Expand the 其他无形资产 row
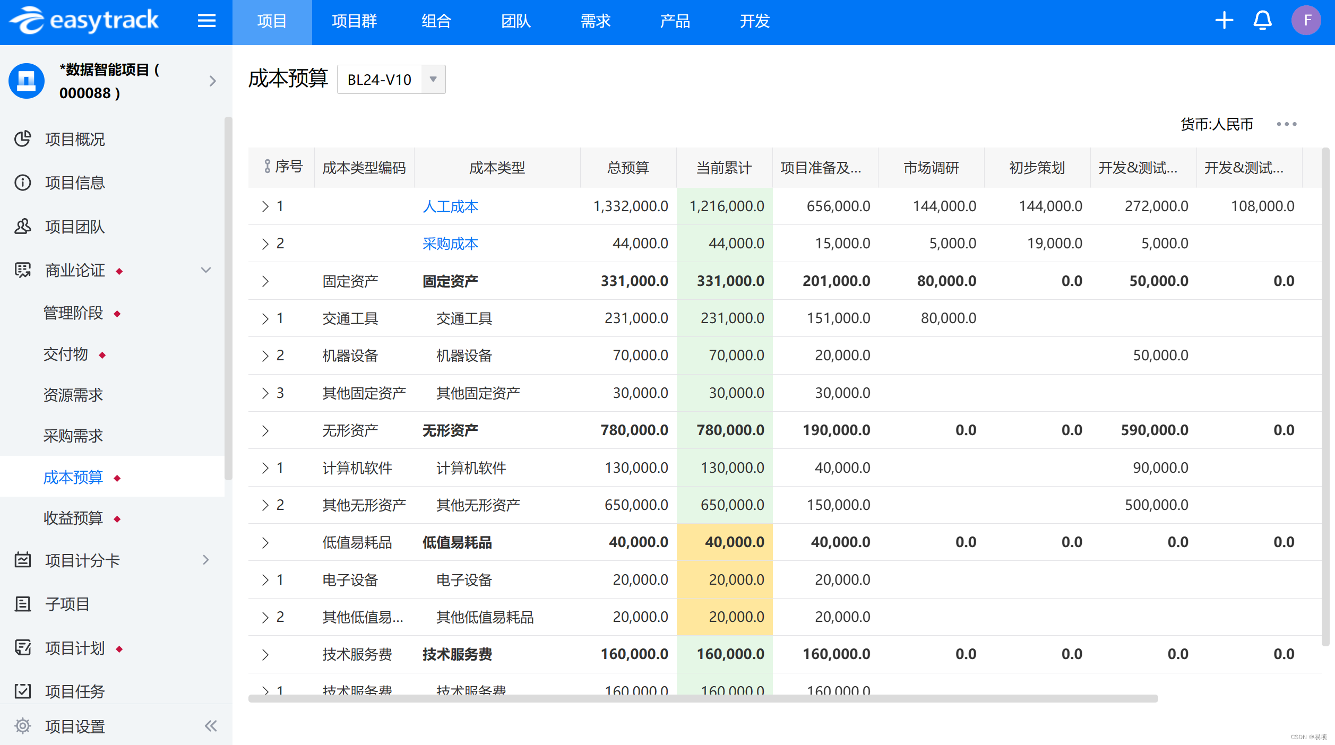 (265, 505)
